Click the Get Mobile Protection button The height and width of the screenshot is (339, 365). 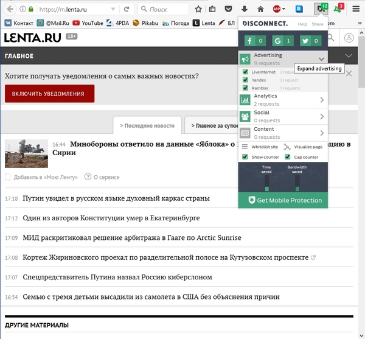point(283,200)
